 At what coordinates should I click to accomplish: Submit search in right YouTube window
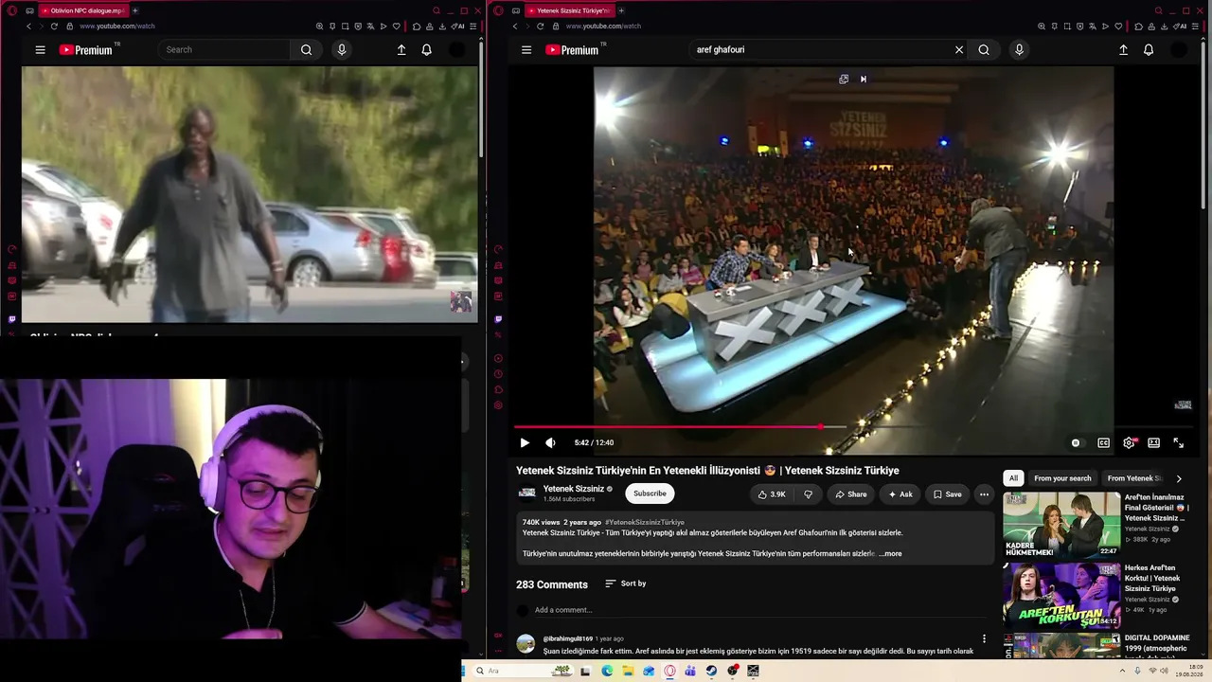tap(984, 50)
